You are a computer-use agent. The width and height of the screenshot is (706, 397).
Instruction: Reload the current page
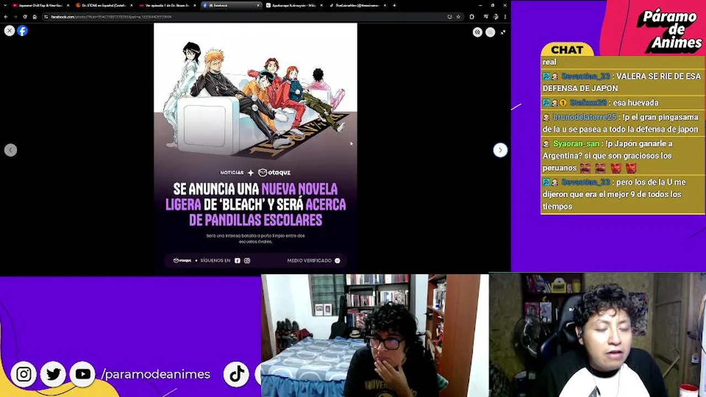[25, 17]
